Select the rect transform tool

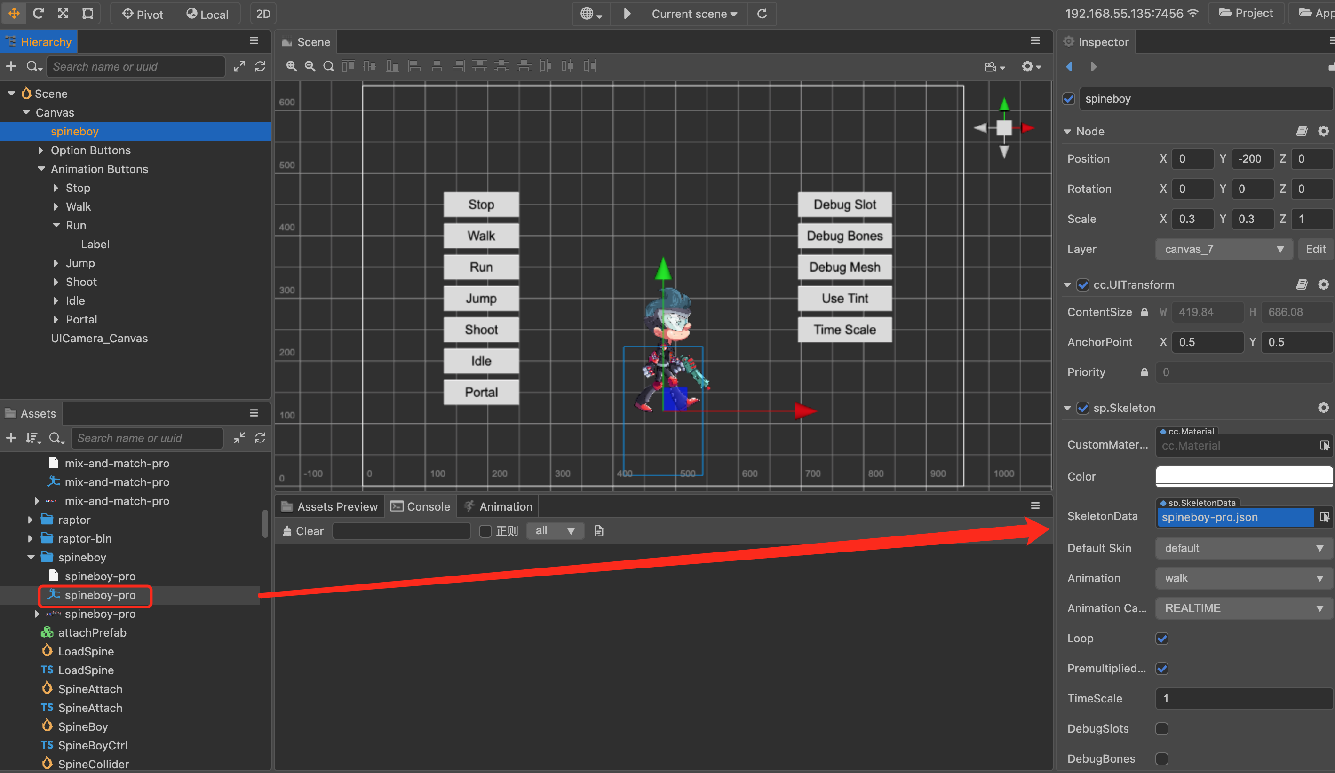(x=88, y=13)
